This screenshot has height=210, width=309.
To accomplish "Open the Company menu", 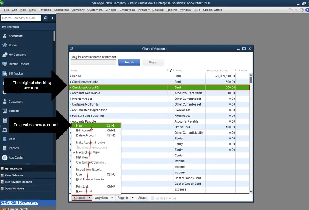I will [x=78, y=10].
